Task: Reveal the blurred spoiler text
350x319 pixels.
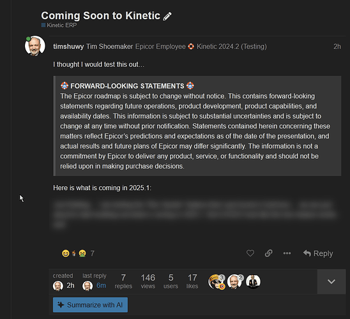Action: 195,214
